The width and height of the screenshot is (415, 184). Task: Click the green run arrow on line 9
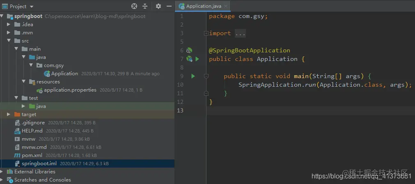pyautogui.click(x=193, y=76)
